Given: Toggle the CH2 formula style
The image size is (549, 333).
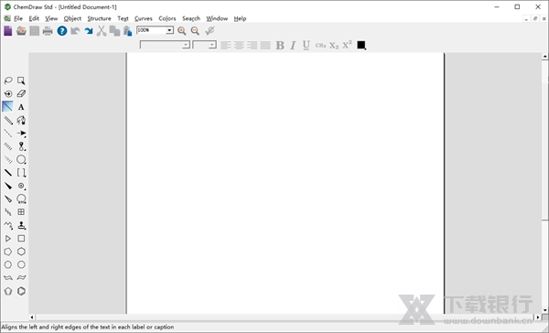Looking at the screenshot, I should (320, 45).
